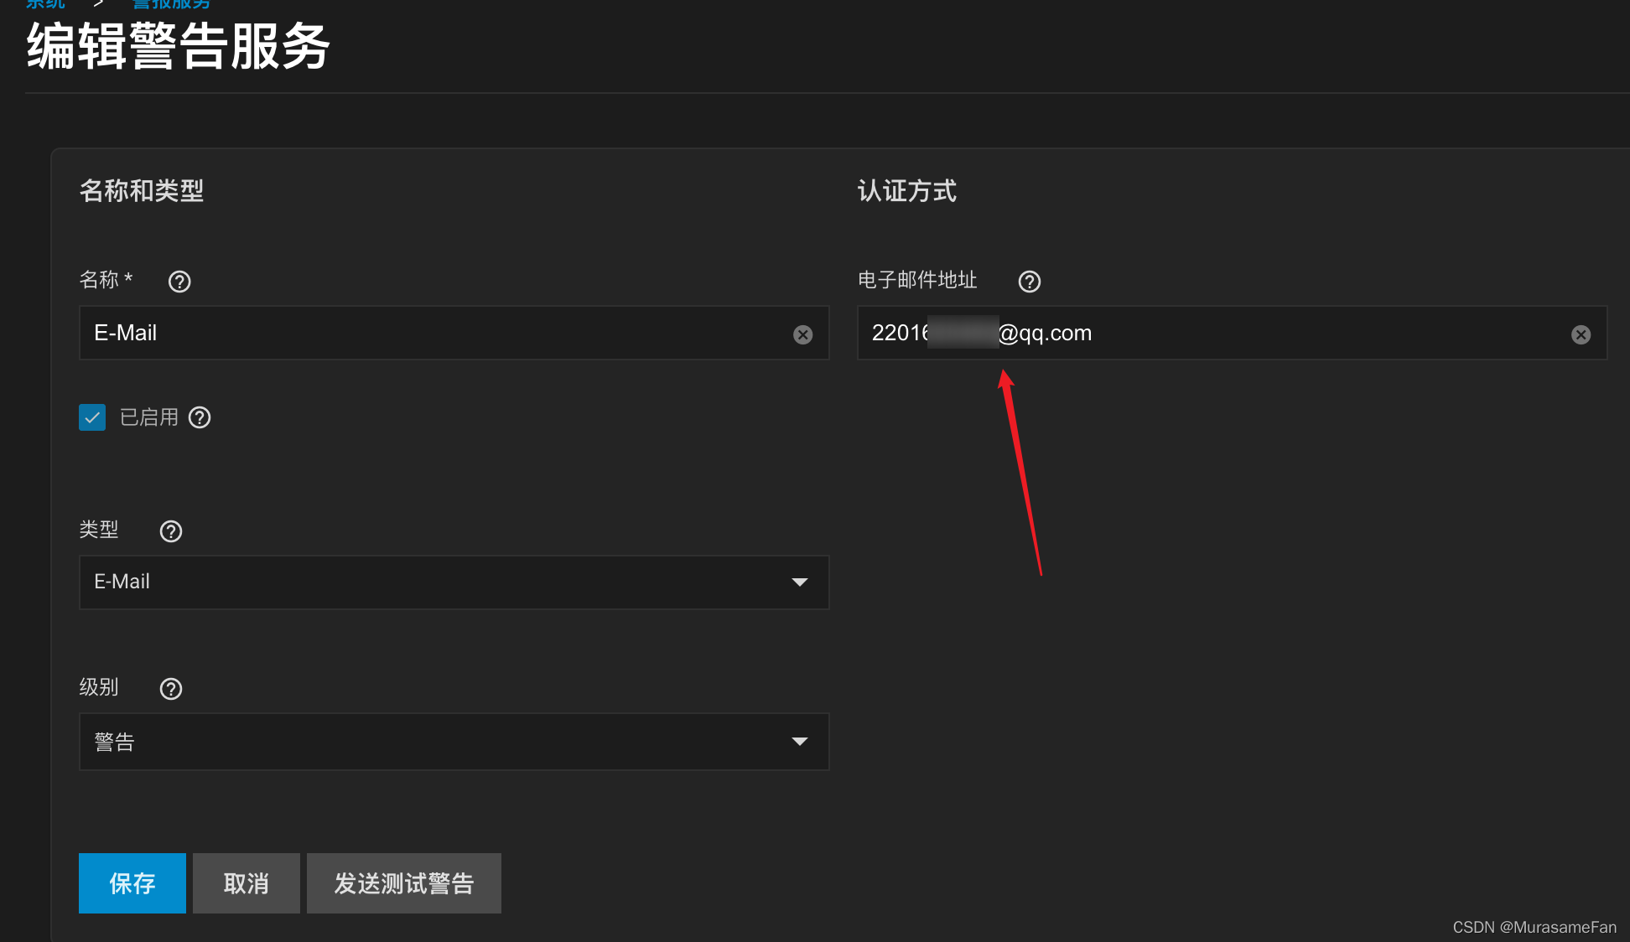Open 系统 breadcrumb link
Image resolution: width=1630 pixels, height=942 pixels.
click(45, 4)
